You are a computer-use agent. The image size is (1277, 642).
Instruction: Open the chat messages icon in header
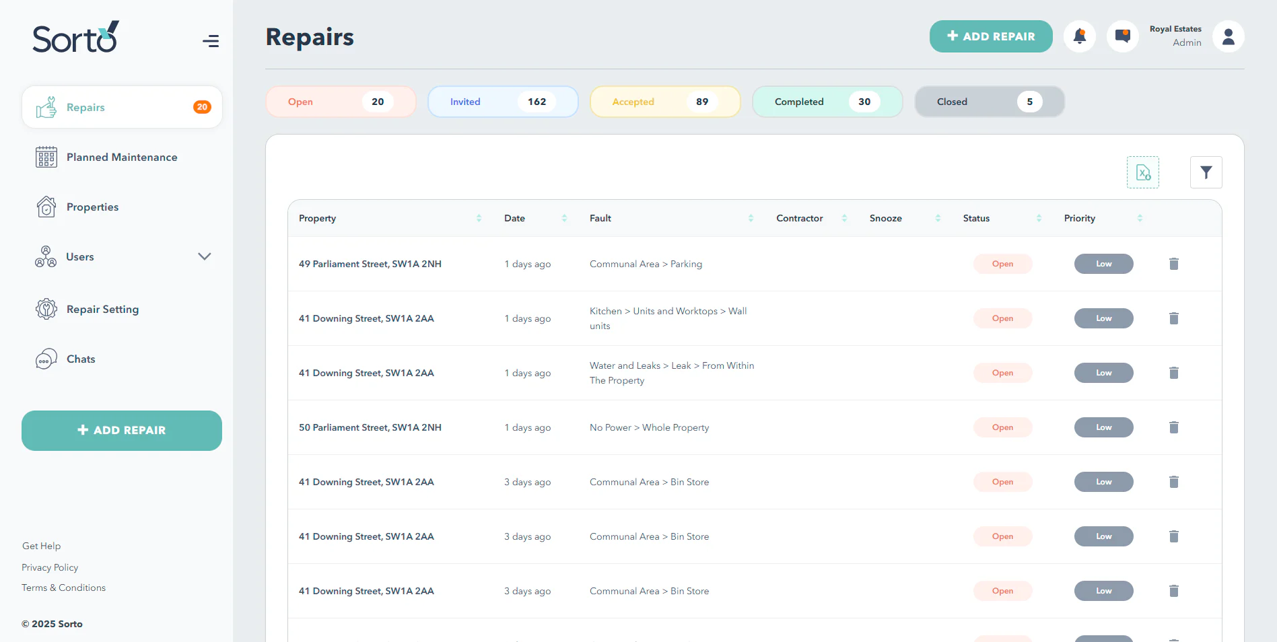[1122, 36]
